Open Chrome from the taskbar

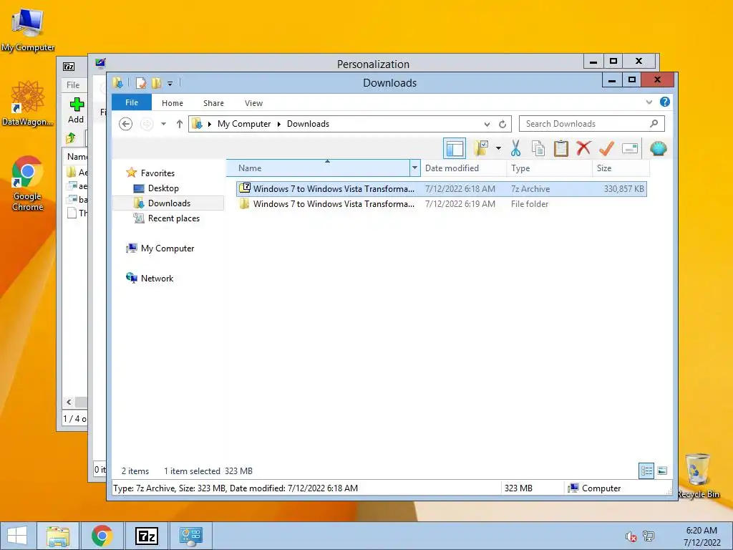[x=102, y=536]
